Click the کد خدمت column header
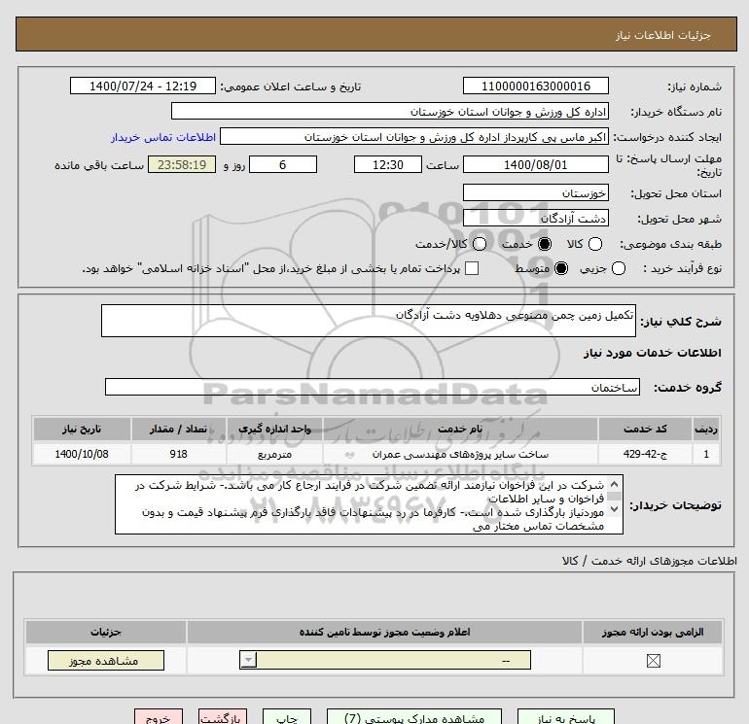 tap(645, 429)
